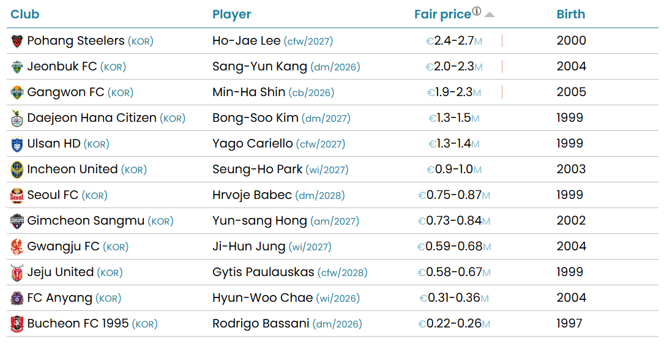The image size is (664, 344).
Task: Click the Daejeon Hana Citizen crest icon
Action: 17,119
